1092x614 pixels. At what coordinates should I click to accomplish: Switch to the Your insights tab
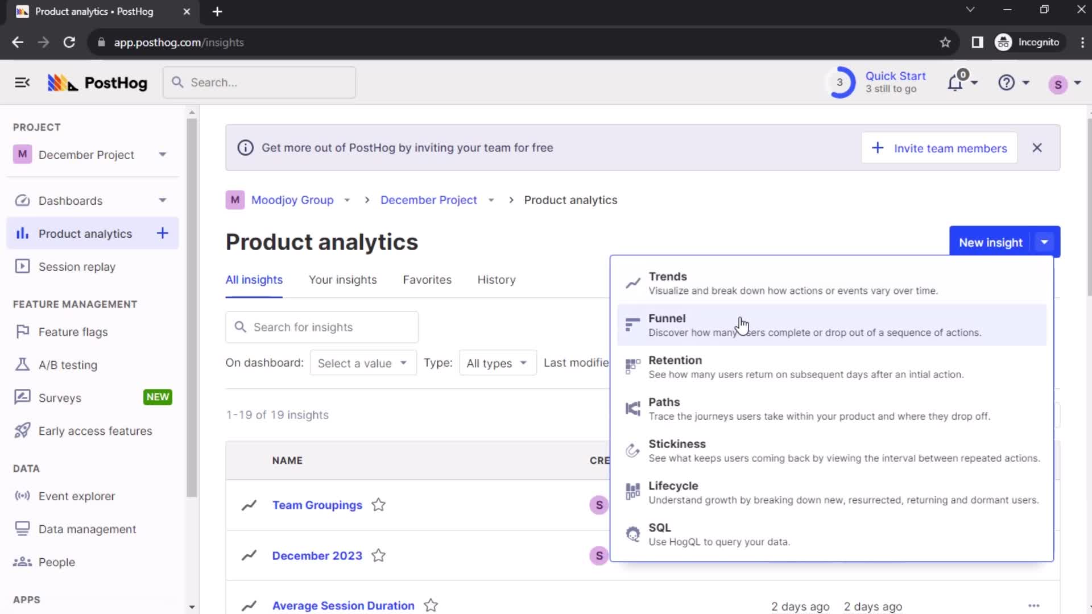click(342, 280)
